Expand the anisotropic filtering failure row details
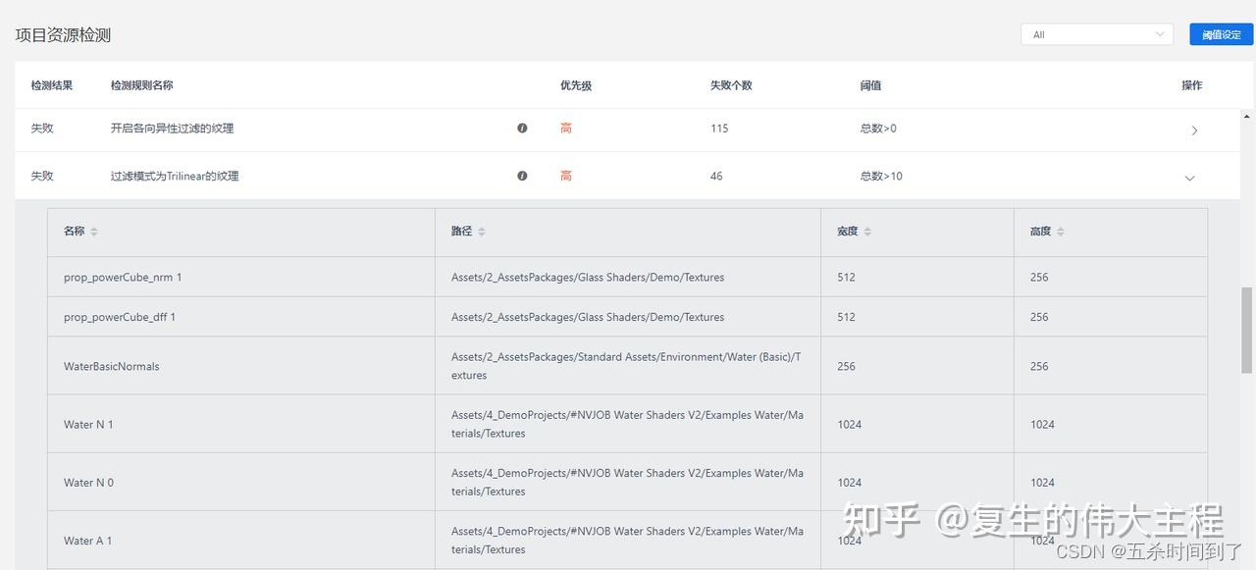Viewport: 1256px width, 570px height. pos(1194,130)
